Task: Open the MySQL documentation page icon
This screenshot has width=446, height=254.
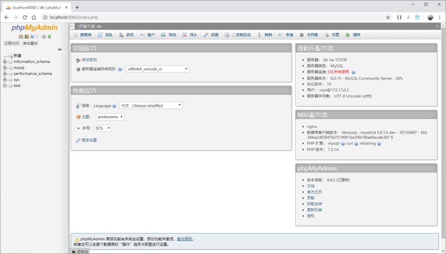Action: [x=38, y=36]
